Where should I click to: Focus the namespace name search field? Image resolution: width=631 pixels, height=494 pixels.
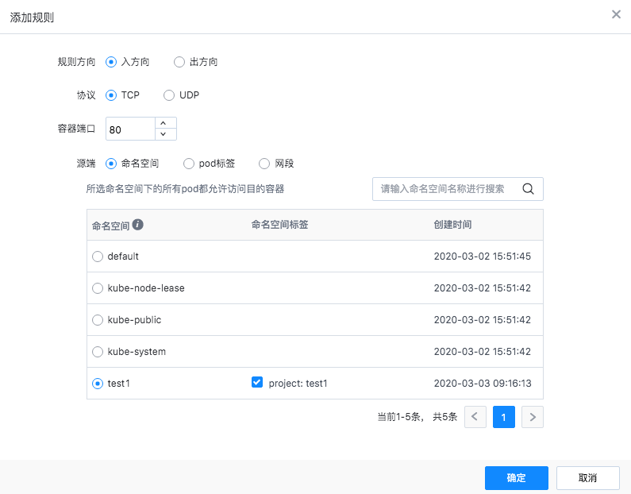click(448, 189)
